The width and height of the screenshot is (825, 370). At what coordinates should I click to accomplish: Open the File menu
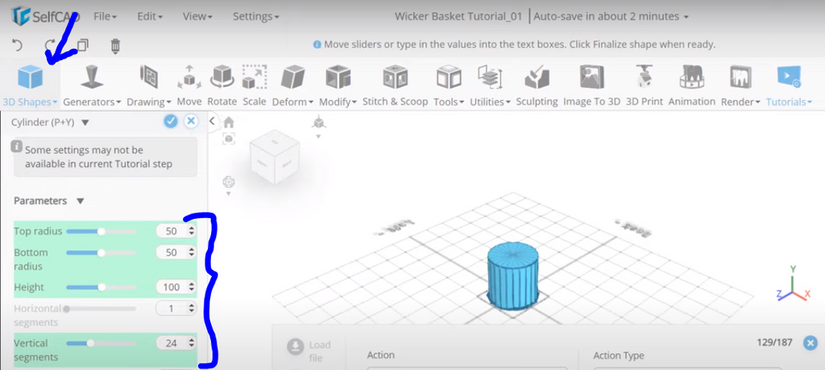(105, 16)
